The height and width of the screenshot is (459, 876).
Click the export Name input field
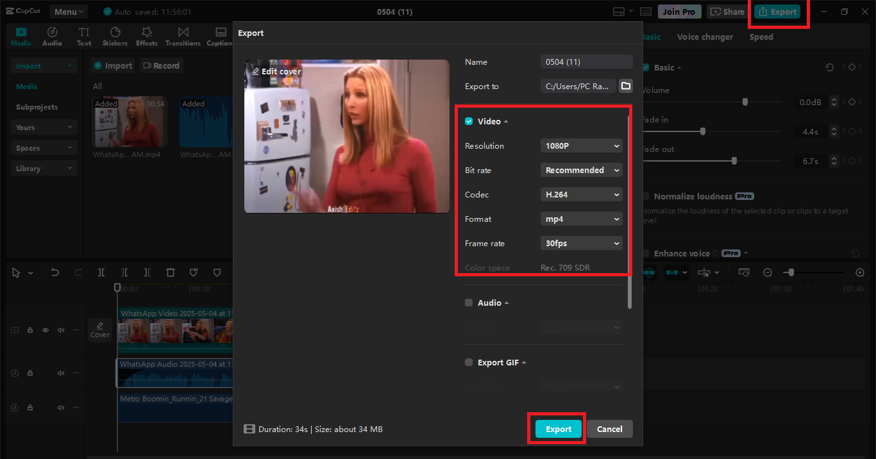click(587, 62)
